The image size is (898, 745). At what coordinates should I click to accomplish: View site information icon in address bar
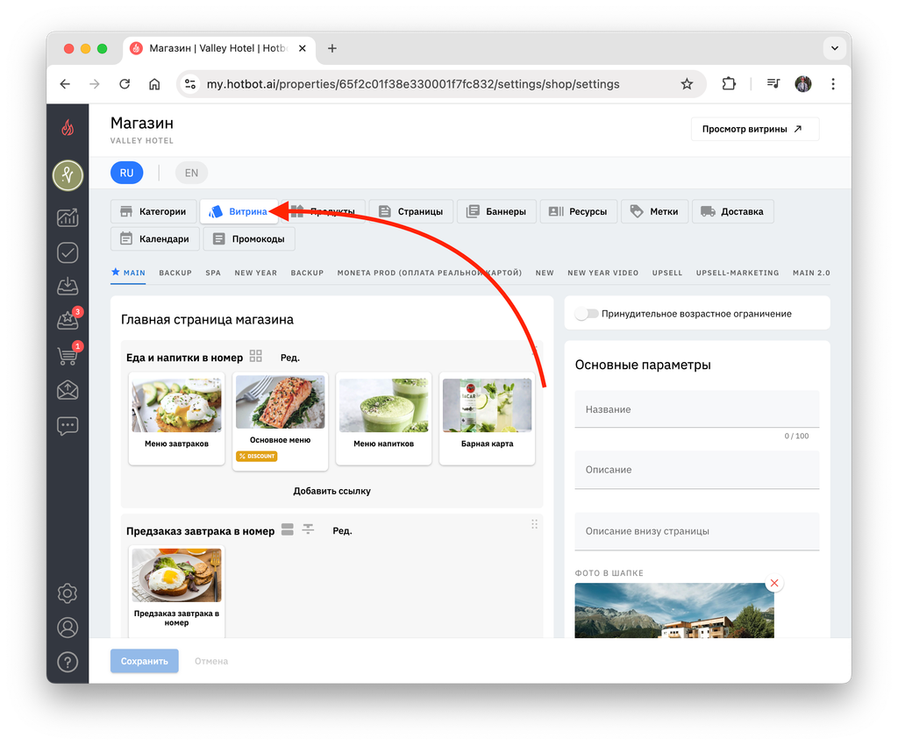coord(190,84)
